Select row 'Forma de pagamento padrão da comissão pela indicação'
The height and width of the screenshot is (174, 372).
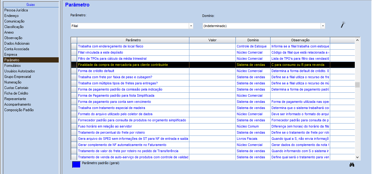click(213, 89)
